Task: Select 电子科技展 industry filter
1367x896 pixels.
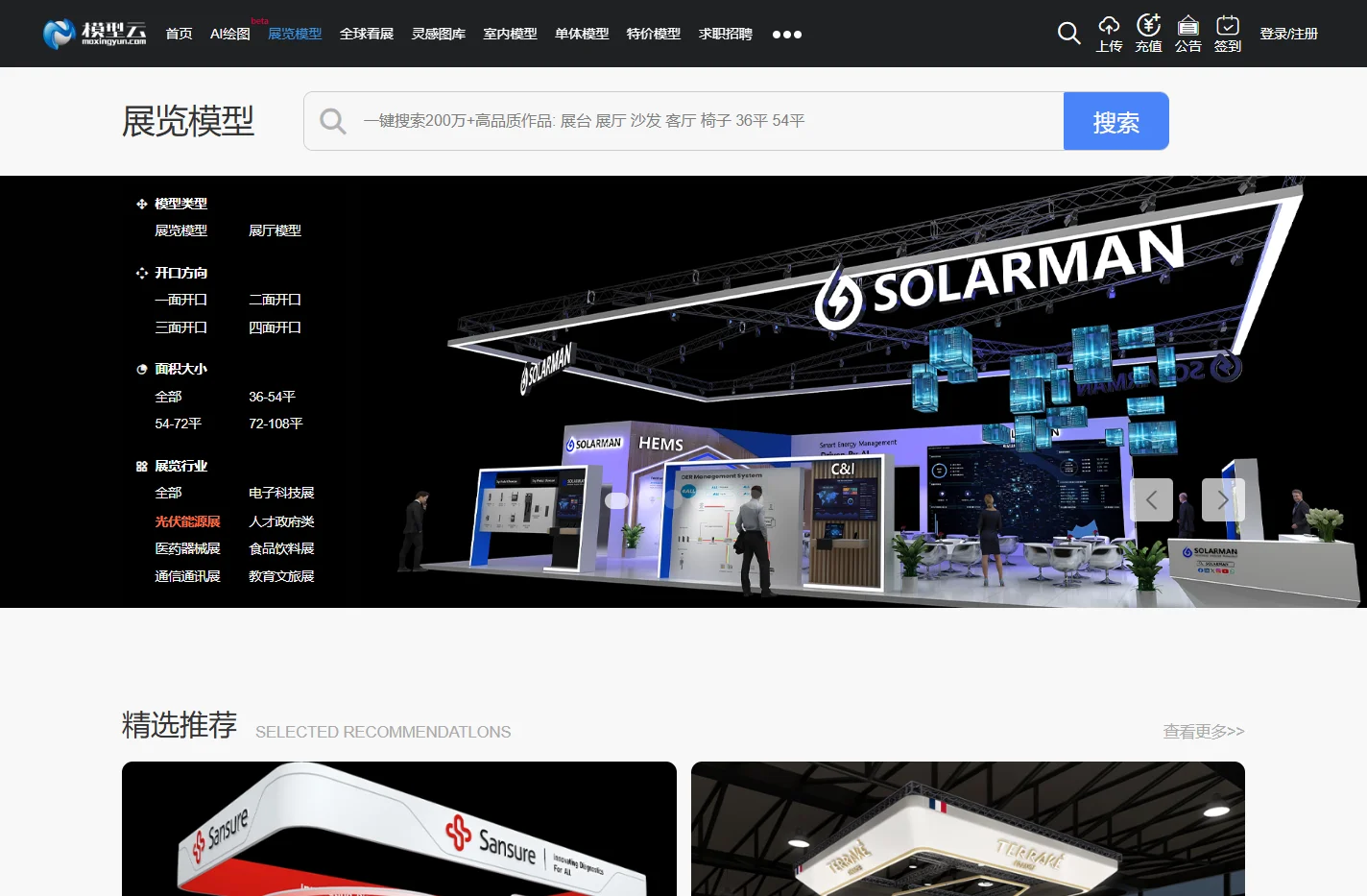Action: tap(282, 493)
